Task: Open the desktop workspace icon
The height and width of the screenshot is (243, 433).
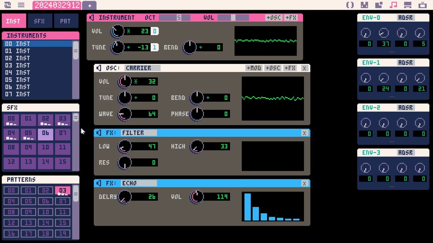Action: [x=408, y=5]
